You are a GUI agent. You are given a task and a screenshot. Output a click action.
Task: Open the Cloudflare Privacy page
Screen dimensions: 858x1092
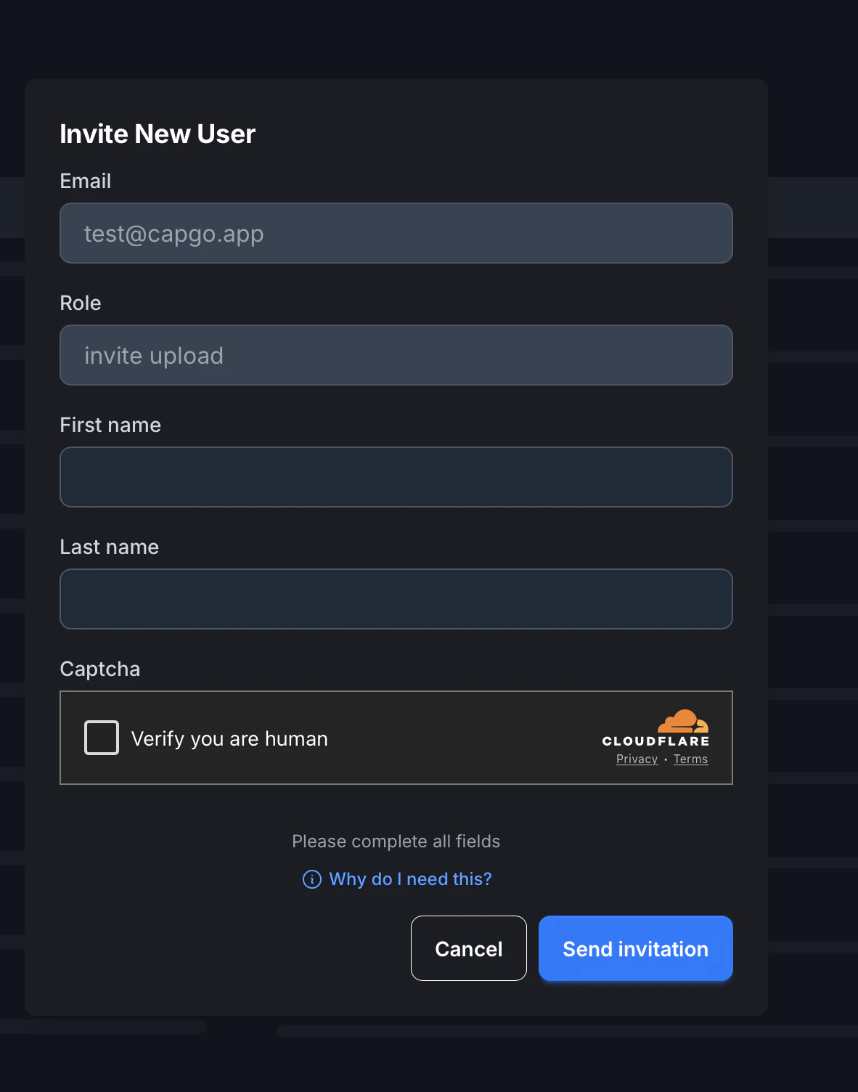coord(637,759)
